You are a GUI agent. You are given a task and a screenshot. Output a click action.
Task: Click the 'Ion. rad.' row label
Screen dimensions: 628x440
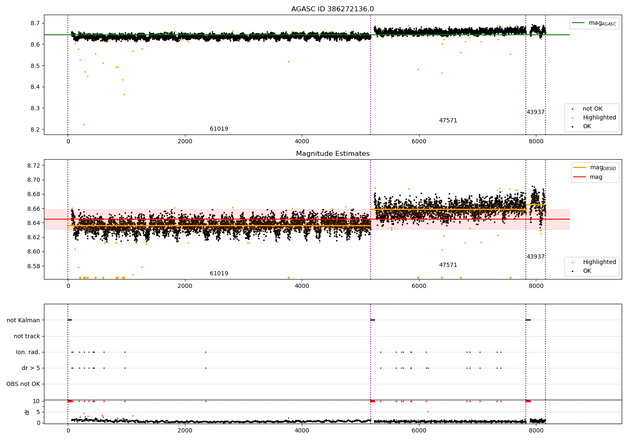coord(28,352)
